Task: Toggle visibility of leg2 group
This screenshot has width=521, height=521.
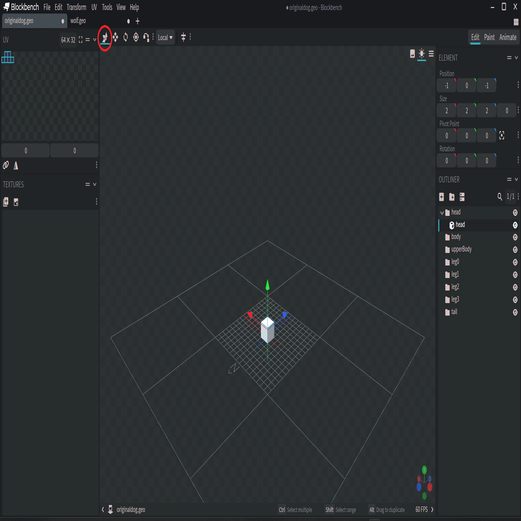Action: point(515,288)
